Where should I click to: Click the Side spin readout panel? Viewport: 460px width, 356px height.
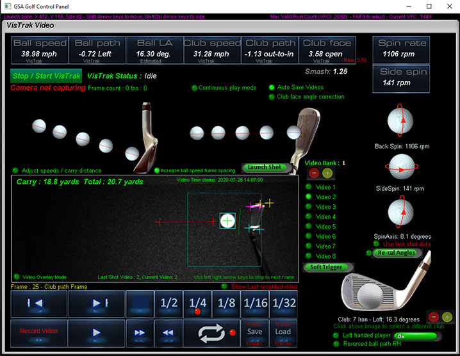pos(401,79)
